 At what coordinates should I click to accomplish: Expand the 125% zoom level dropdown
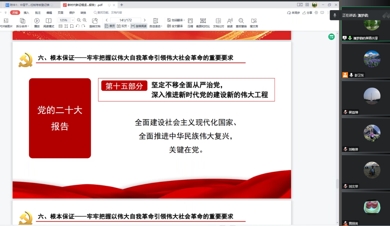tap(73, 20)
